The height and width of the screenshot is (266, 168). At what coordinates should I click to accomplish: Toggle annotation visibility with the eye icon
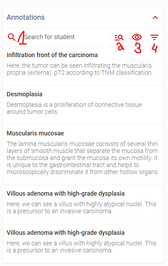(x=137, y=37)
